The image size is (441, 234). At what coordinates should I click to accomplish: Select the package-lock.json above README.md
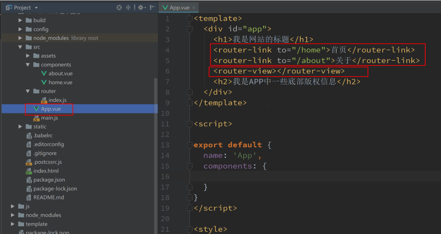click(55, 189)
